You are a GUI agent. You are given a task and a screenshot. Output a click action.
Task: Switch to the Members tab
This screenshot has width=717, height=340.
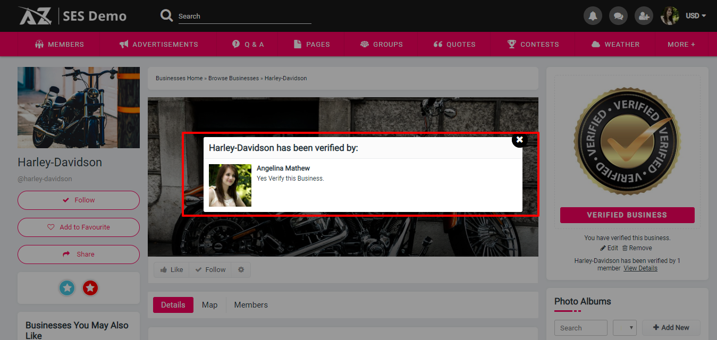click(251, 305)
